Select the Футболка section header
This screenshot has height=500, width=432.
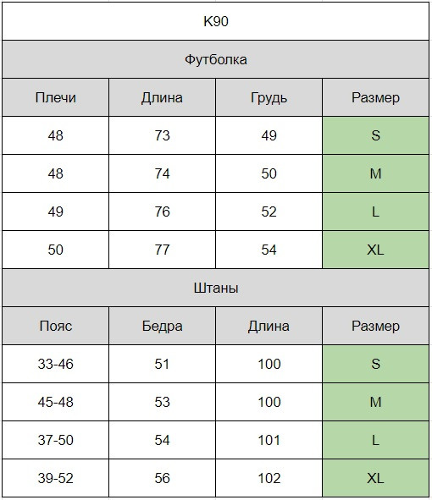point(215,59)
